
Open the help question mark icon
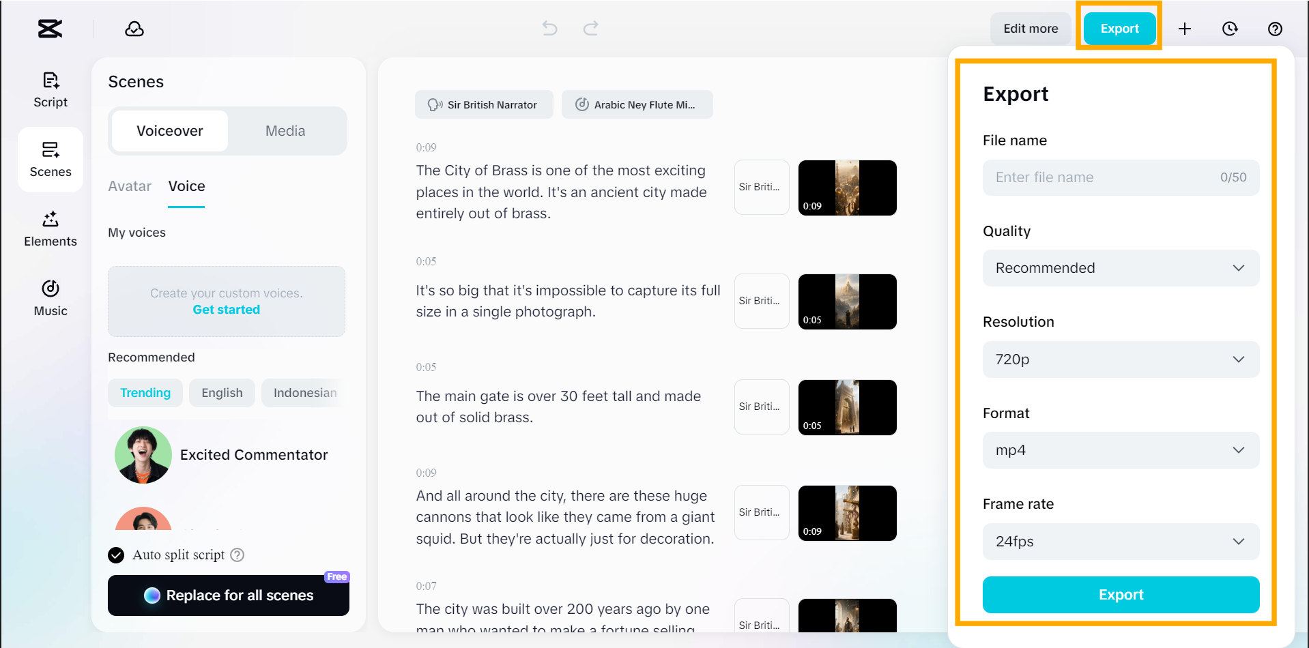pos(1275,29)
